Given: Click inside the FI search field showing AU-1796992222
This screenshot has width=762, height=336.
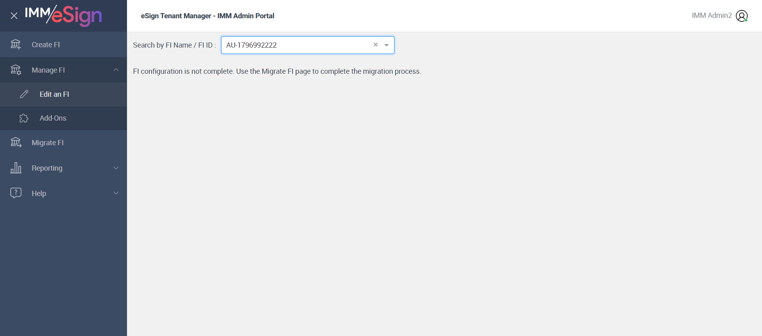Looking at the screenshot, I should [308, 45].
